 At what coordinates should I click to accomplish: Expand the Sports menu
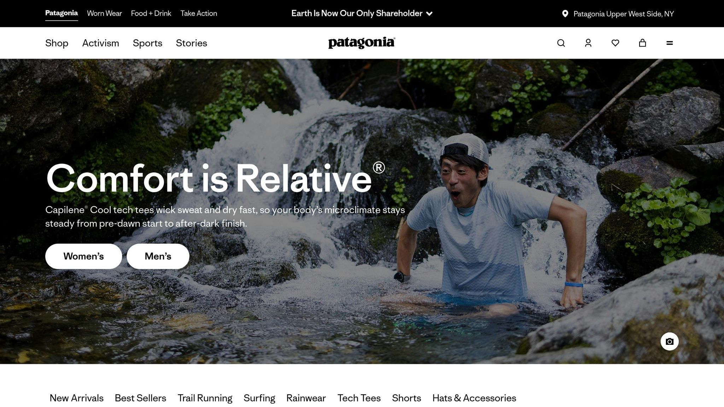(147, 43)
